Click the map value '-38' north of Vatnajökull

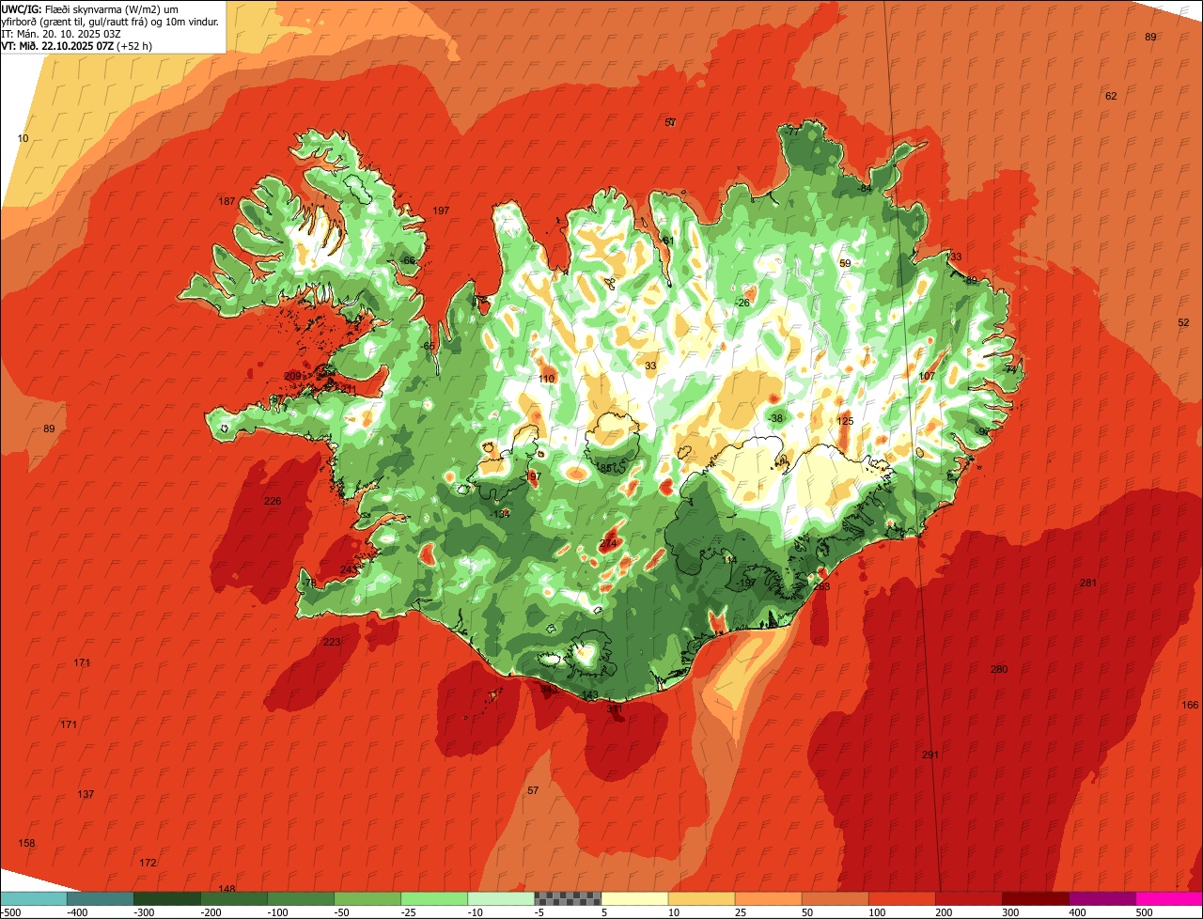775,419
